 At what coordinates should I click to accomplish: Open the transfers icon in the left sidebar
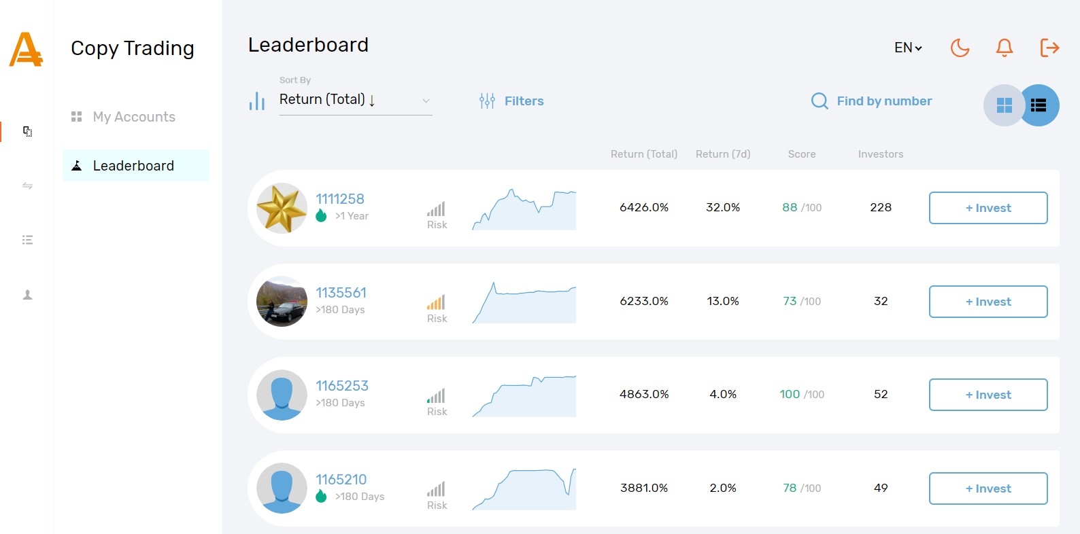[x=27, y=185]
